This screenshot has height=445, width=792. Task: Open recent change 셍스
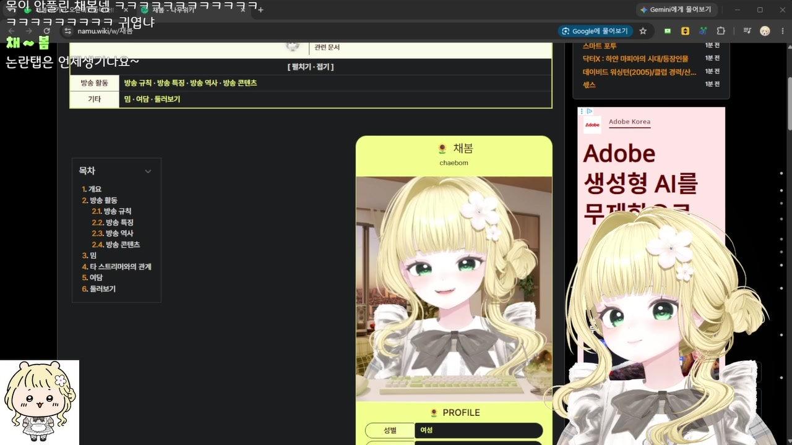point(589,85)
